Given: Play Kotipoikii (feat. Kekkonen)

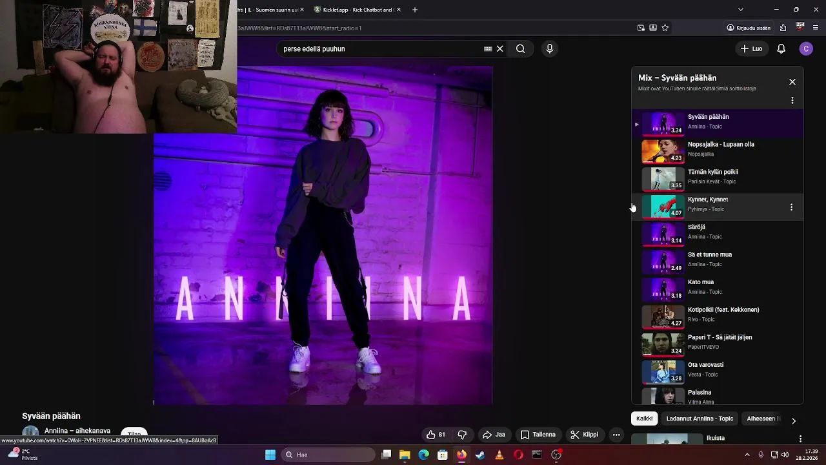Looking at the screenshot, I should coord(723,310).
